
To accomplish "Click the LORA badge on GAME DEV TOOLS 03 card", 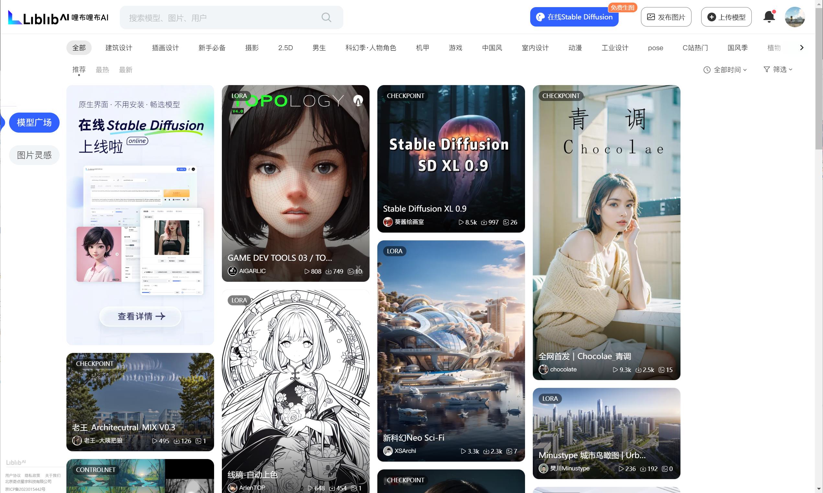I will pyautogui.click(x=239, y=96).
